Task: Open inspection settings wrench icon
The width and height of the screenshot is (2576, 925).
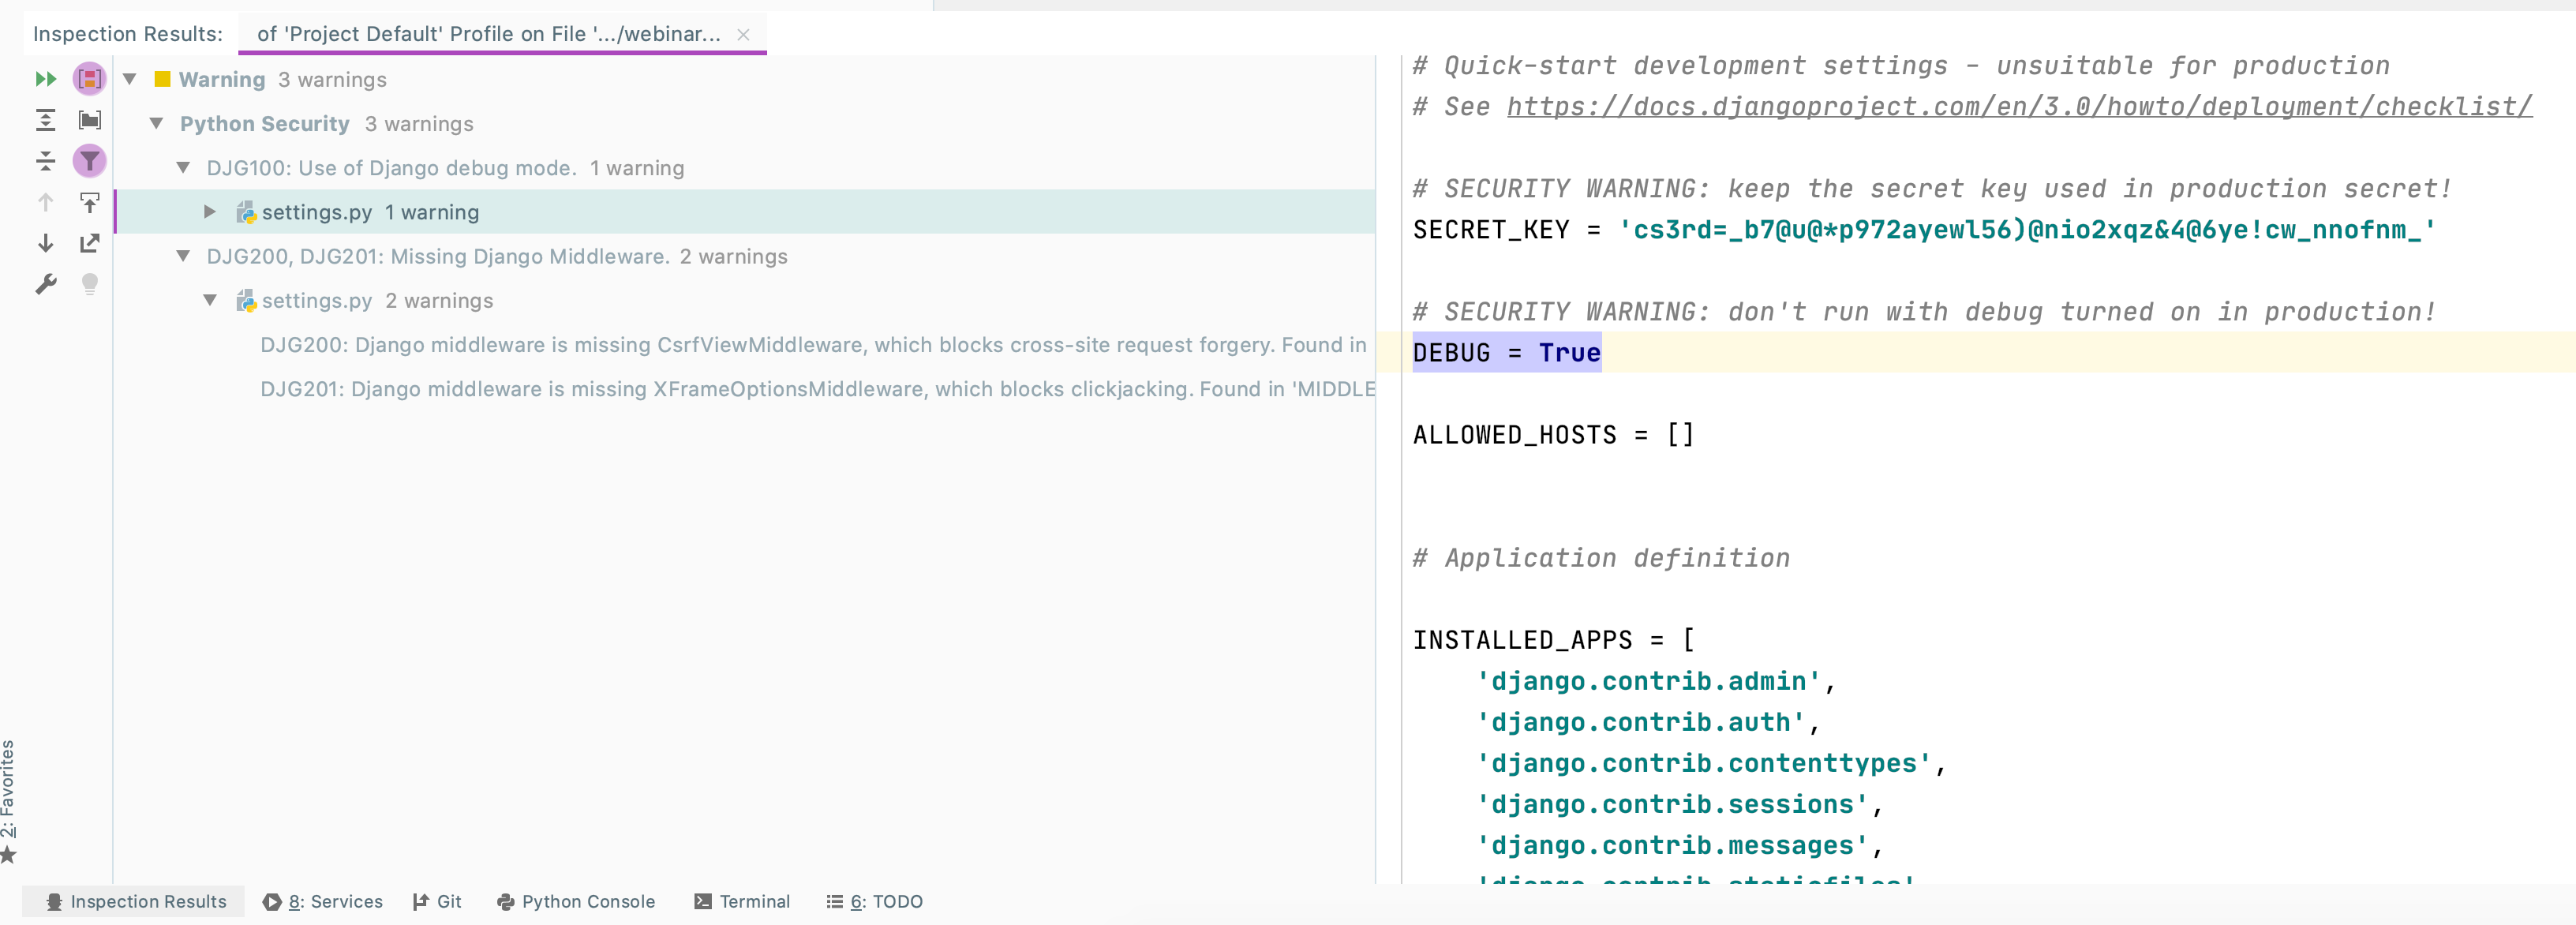Action: point(46,285)
